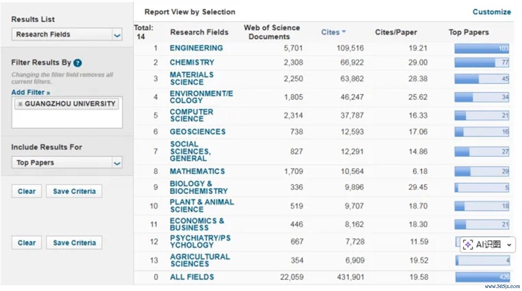Open the Research Fields results list dropdown
The width and height of the screenshot is (522, 291).
click(67, 34)
